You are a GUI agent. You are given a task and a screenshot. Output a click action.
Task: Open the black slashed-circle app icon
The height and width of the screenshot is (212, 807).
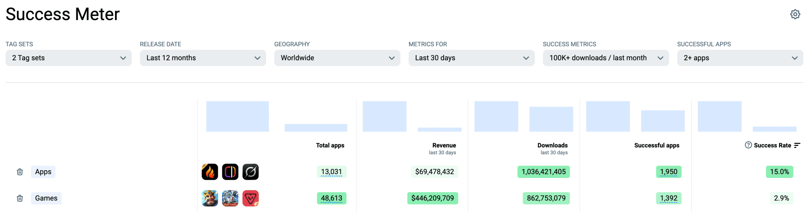[x=250, y=172]
